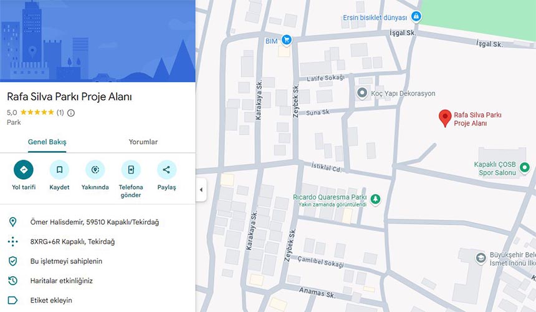The image size is (536, 312).
Task: Click the Rafa Silva Parkı Proje Alanı title
Action: point(69,97)
